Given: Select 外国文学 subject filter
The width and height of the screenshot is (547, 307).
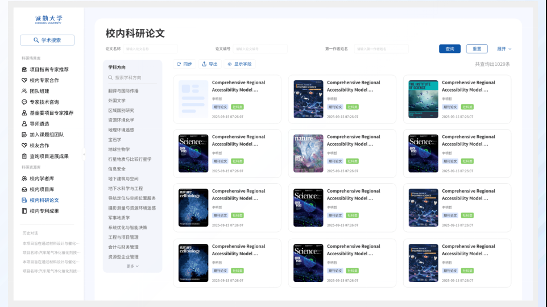Looking at the screenshot, I should [x=117, y=101].
